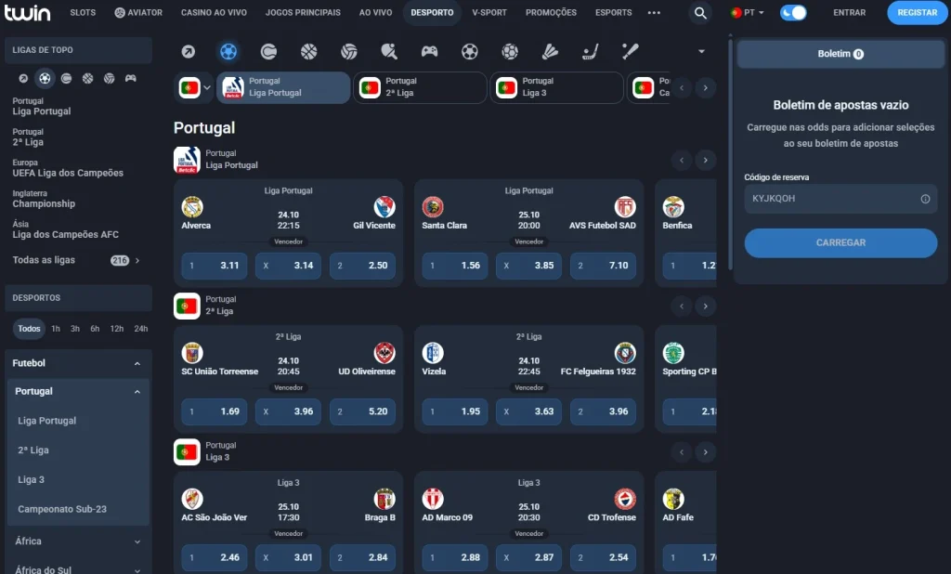
Task: Select the Portugal 2ª Liga league tab
Action: (420, 88)
